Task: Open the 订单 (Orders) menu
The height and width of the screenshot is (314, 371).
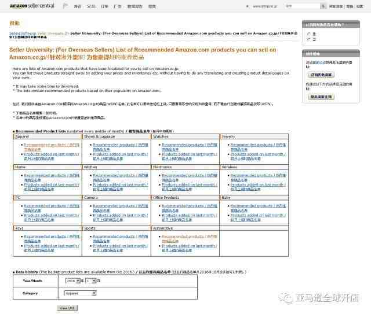Action: (104, 6)
